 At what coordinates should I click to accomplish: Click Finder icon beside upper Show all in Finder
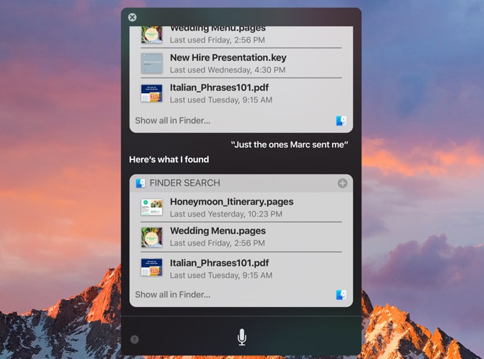[x=341, y=121]
